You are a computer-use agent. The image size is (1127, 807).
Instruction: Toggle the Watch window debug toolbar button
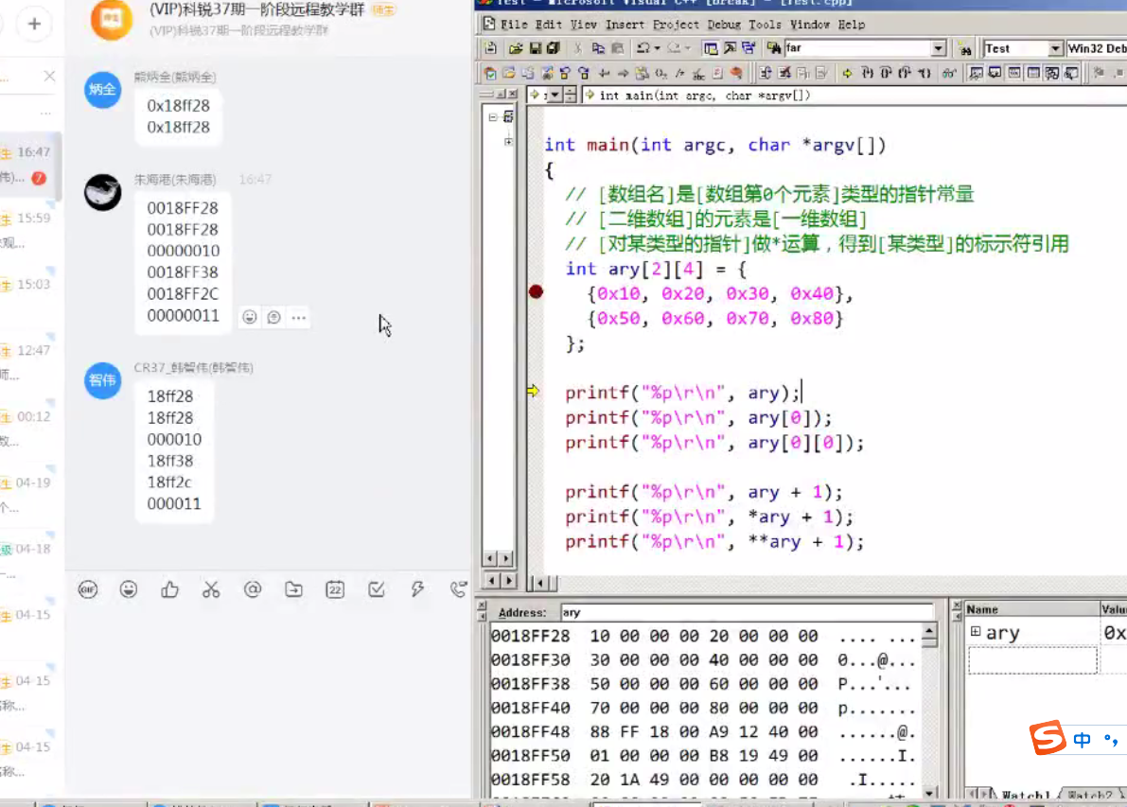pos(976,73)
